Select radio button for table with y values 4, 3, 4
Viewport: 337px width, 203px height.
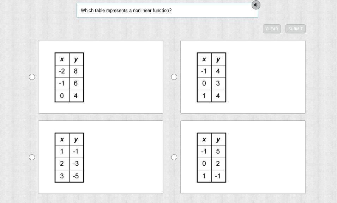[174, 77]
